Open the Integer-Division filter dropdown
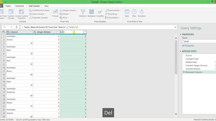The height and width of the screenshot is (121, 216). tap(58, 32)
